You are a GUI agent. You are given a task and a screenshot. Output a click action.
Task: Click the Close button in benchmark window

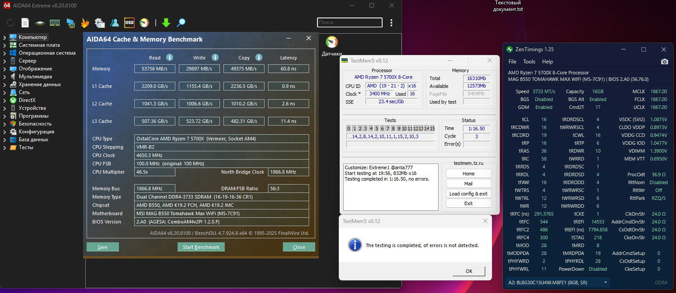point(299,247)
